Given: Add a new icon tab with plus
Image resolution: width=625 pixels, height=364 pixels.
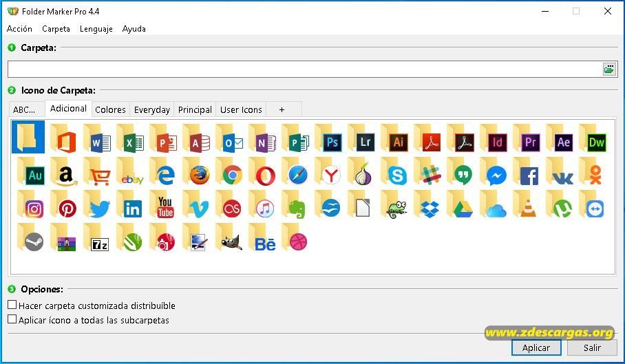Looking at the screenshot, I should click(x=282, y=109).
